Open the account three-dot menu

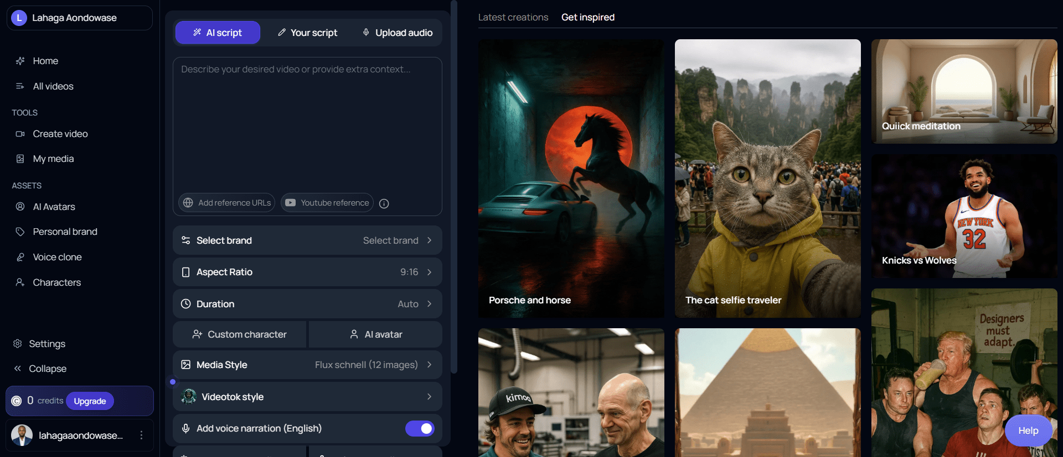click(x=141, y=435)
